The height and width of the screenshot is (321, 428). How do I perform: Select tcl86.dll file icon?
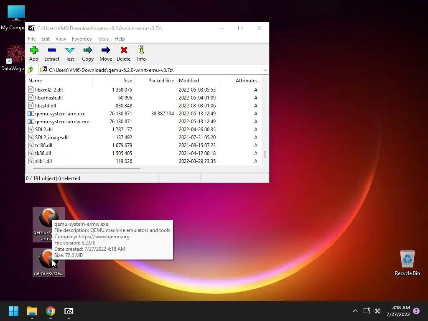31,145
